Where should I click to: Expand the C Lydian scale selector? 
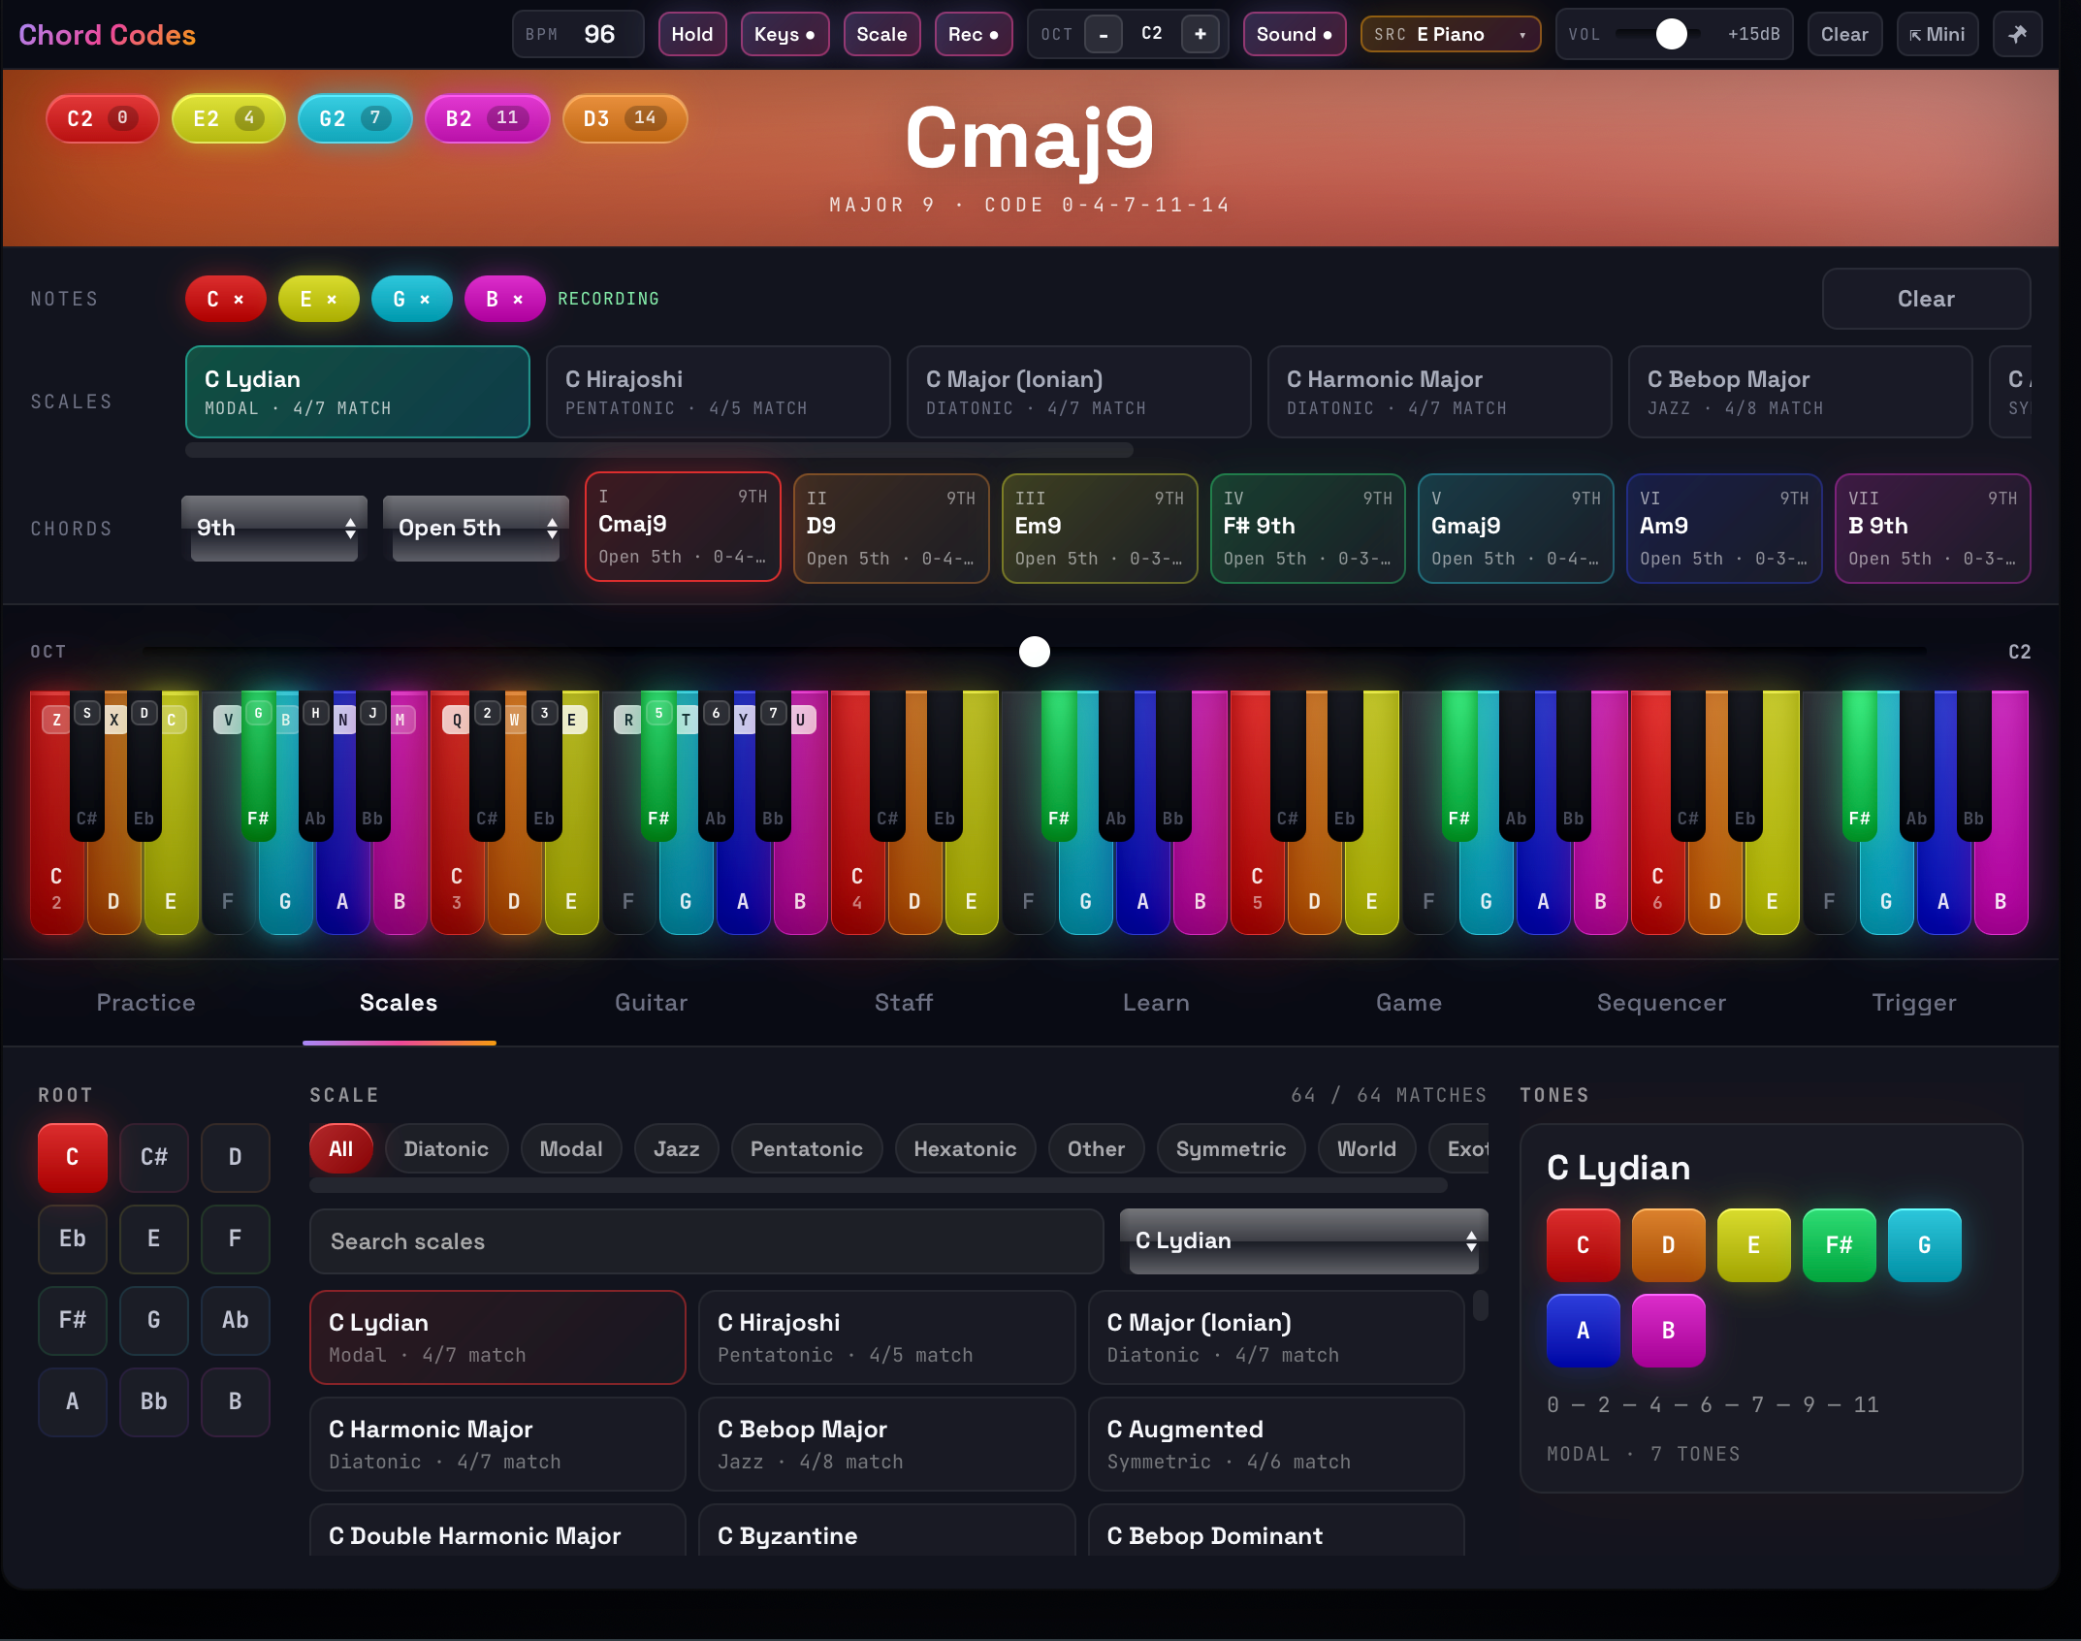(x=1303, y=1240)
